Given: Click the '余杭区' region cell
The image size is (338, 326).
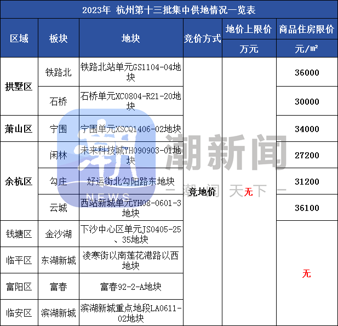Looking at the screenshot, I should point(19,181).
